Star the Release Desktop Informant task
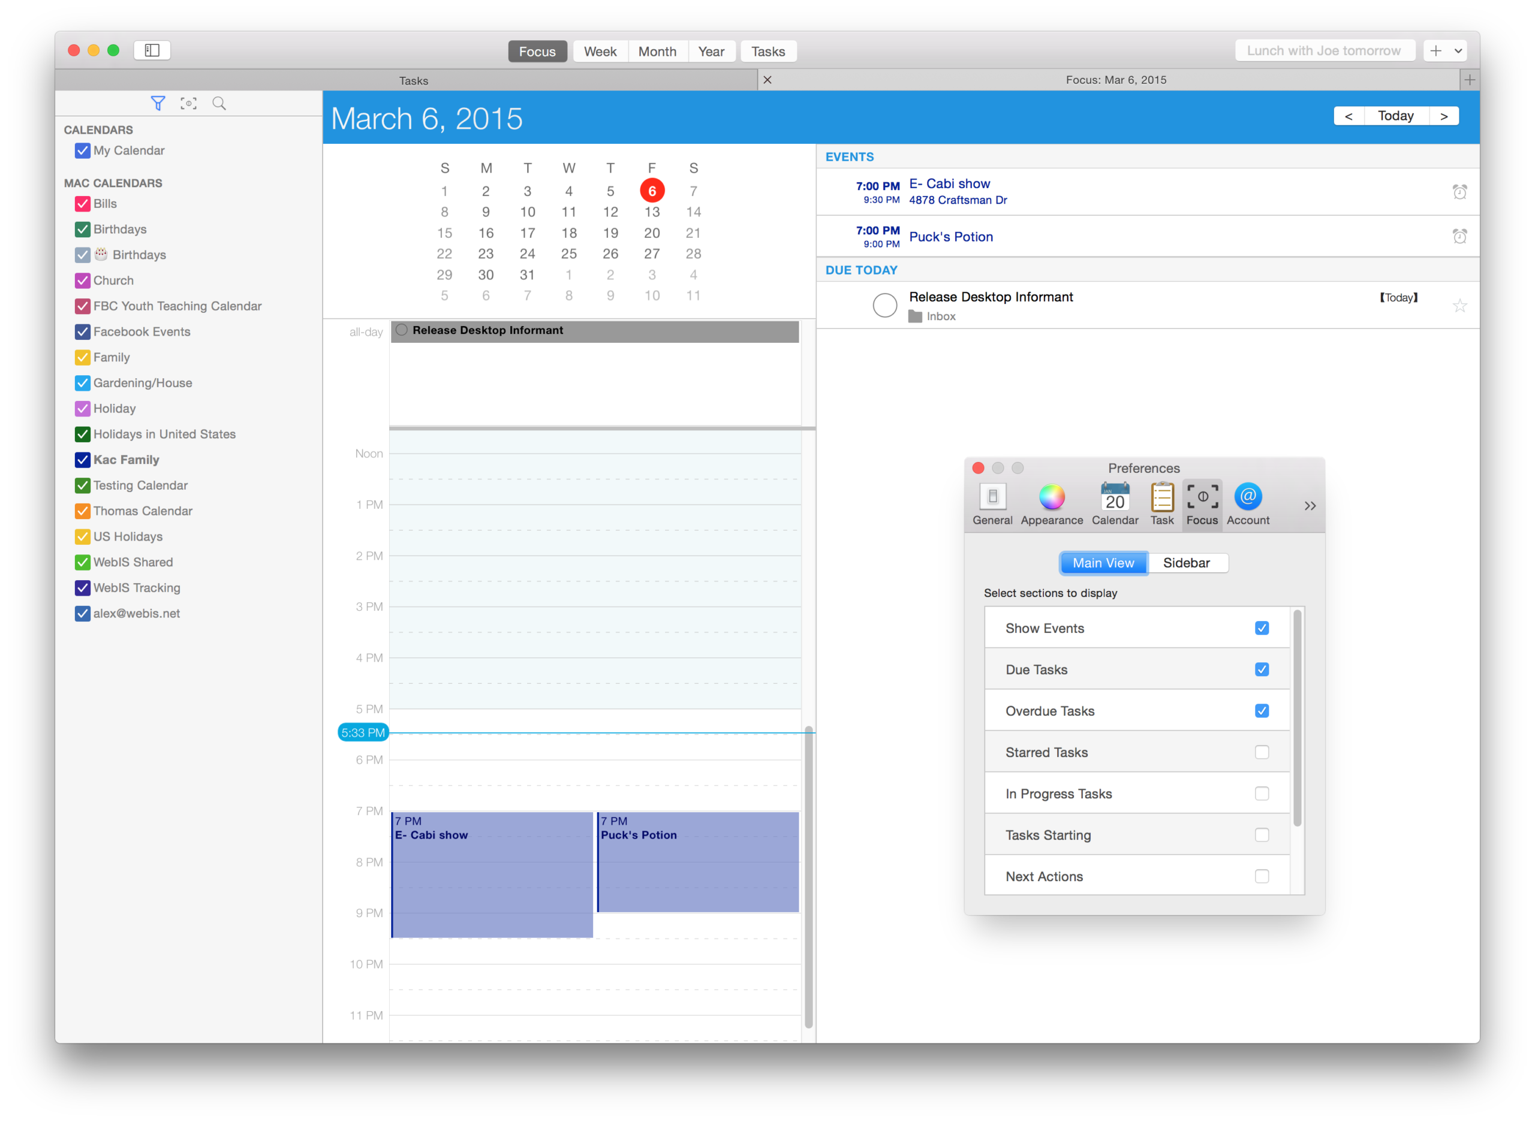This screenshot has height=1122, width=1535. (x=1459, y=306)
